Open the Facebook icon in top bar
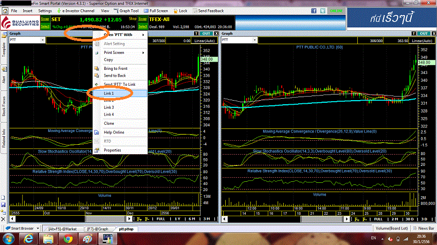437x245 pixels. (314, 11)
